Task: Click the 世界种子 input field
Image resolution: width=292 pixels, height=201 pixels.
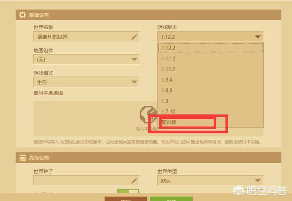Action: coord(86,180)
